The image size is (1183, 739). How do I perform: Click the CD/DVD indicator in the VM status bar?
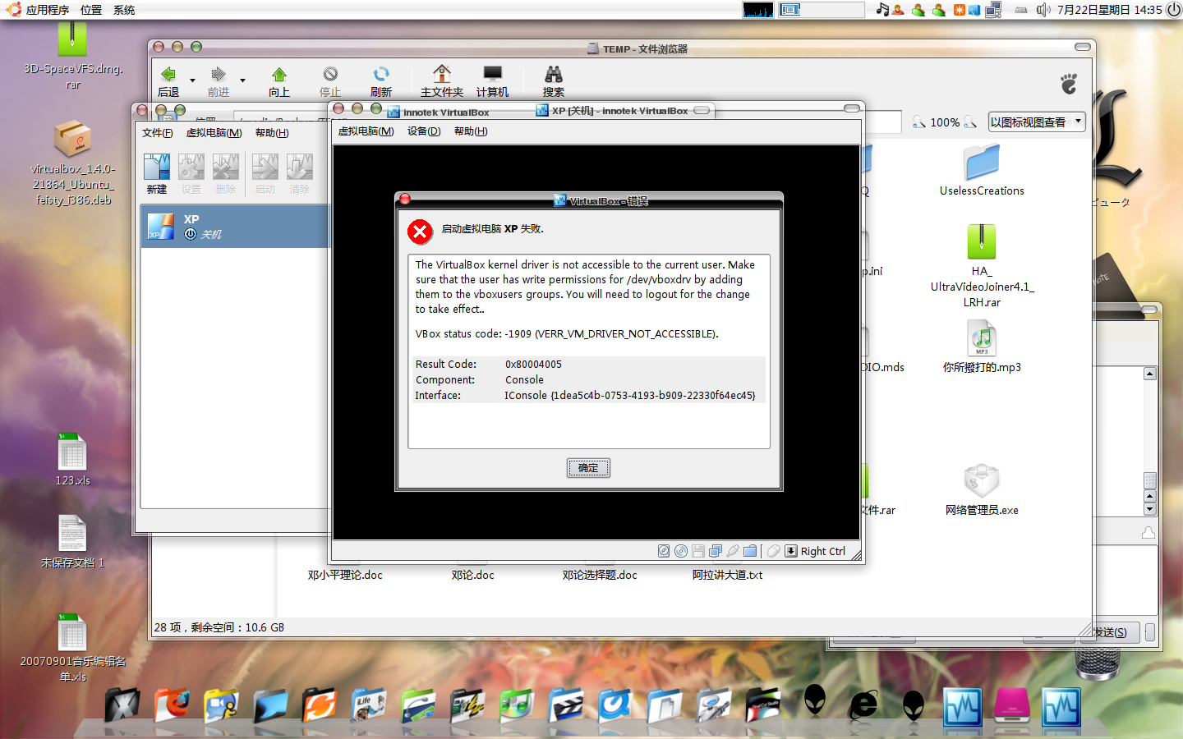[x=681, y=551]
